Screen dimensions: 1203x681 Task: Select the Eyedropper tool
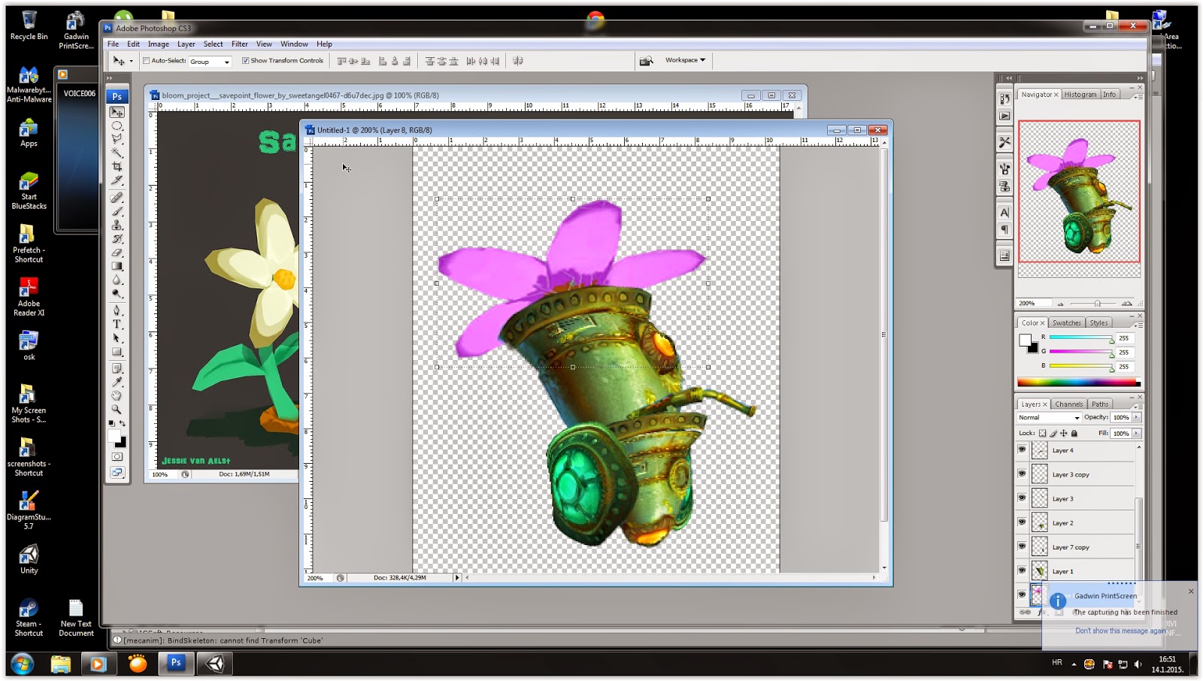click(117, 382)
